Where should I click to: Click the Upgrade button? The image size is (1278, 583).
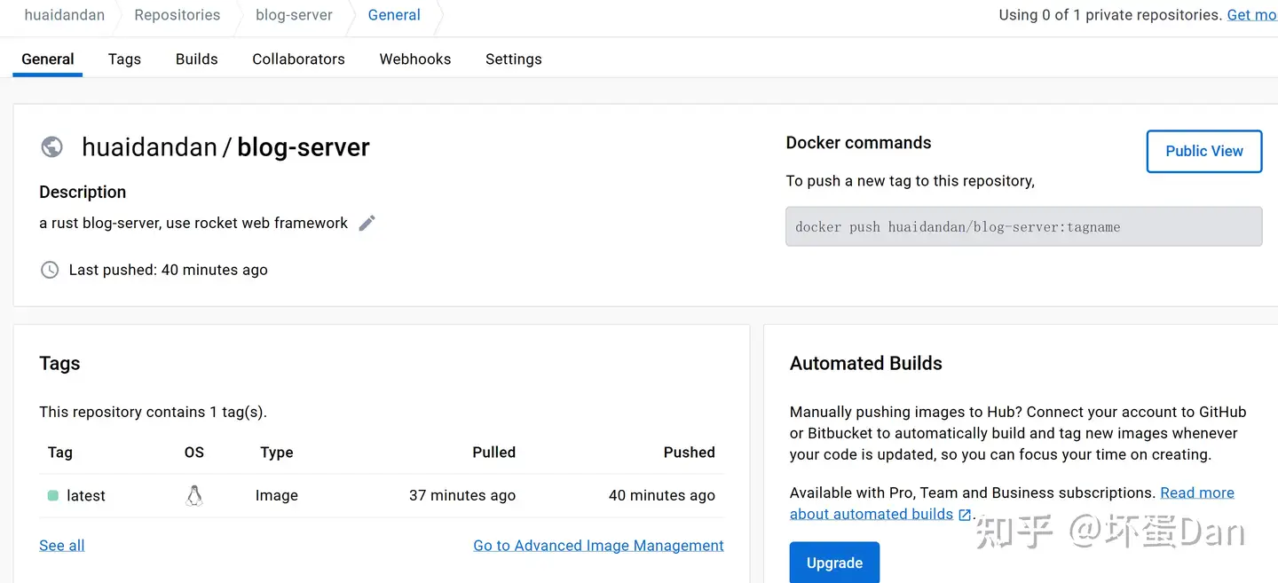[x=834, y=563]
